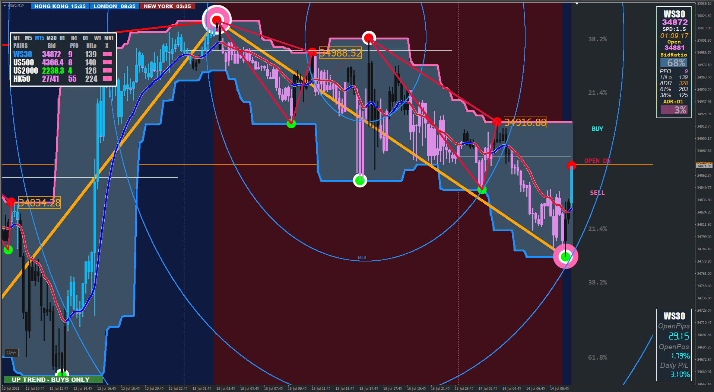Screen dimensions: 714x392
Task: Click the BUY label
Action: point(597,129)
